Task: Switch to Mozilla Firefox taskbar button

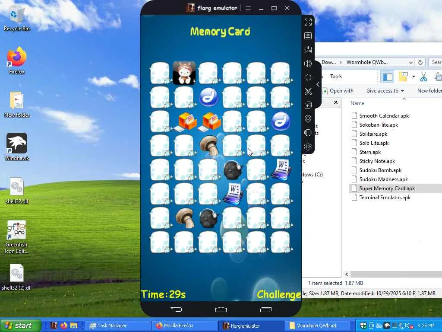Action: [184, 326]
